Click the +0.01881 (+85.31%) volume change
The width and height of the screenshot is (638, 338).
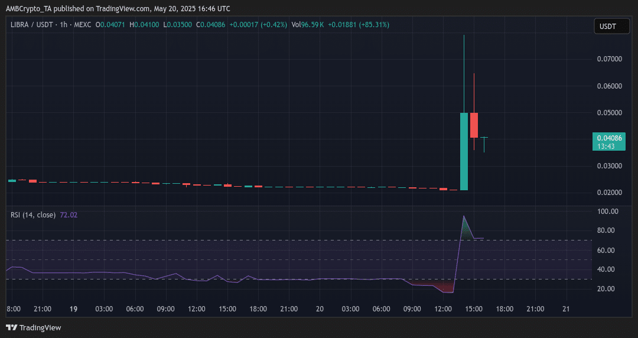point(359,25)
